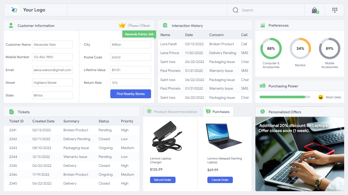The height and width of the screenshot is (195, 348).
Task: Click the Product Recommendation star icon
Action: (x=149, y=111)
